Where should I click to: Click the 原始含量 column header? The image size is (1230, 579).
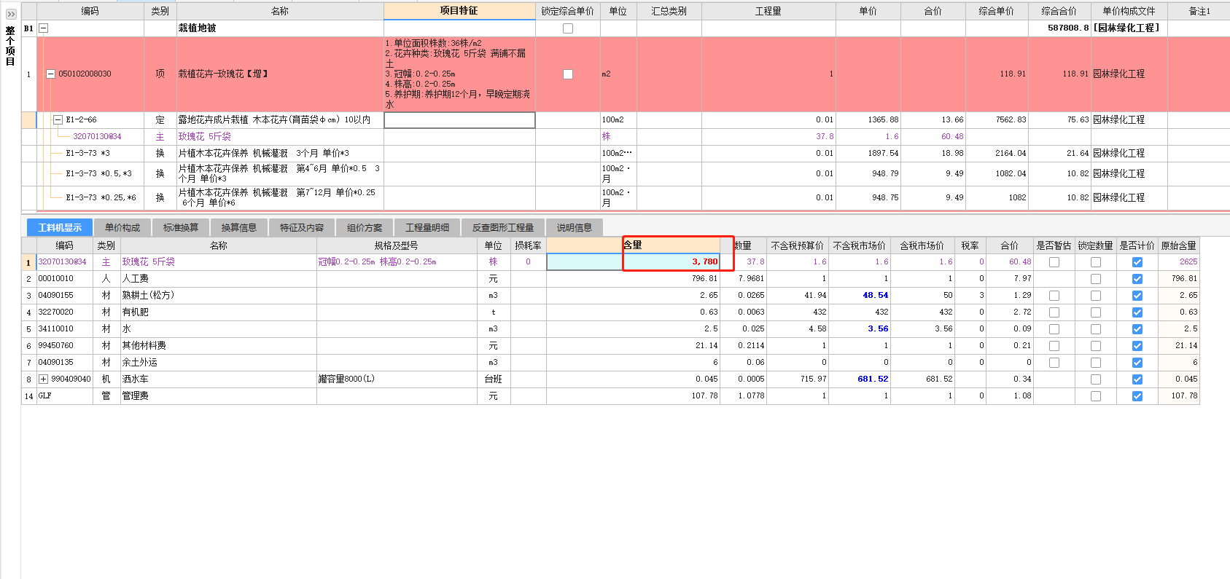pos(1179,246)
